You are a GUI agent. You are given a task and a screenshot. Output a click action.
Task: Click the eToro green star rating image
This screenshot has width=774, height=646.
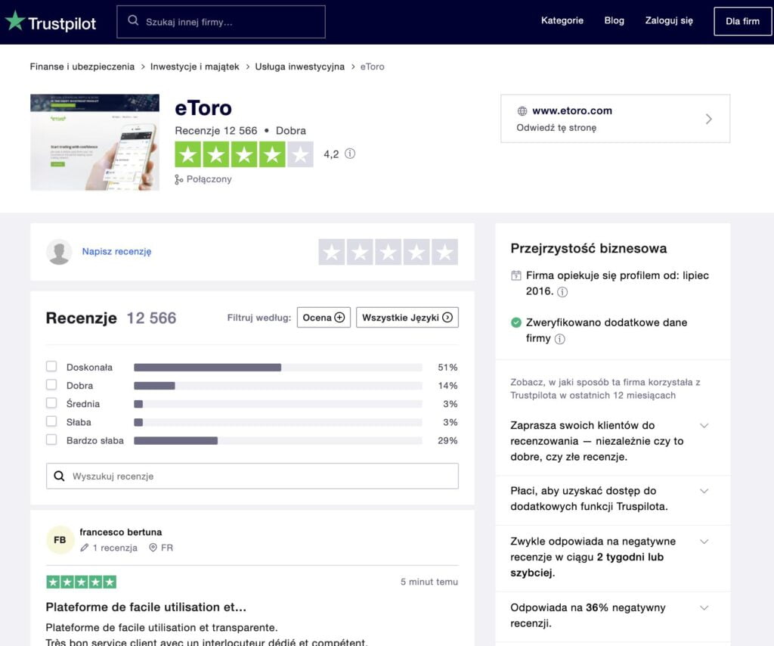(x=244, y=154)
